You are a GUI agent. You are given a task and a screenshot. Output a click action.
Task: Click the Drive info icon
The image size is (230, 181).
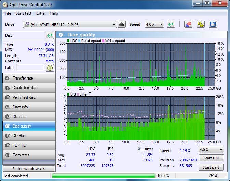(x=7, y=107)
